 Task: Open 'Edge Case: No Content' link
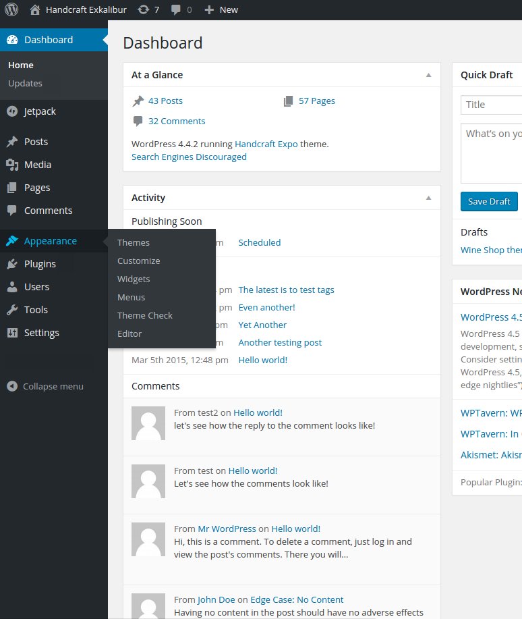point(297,599)
